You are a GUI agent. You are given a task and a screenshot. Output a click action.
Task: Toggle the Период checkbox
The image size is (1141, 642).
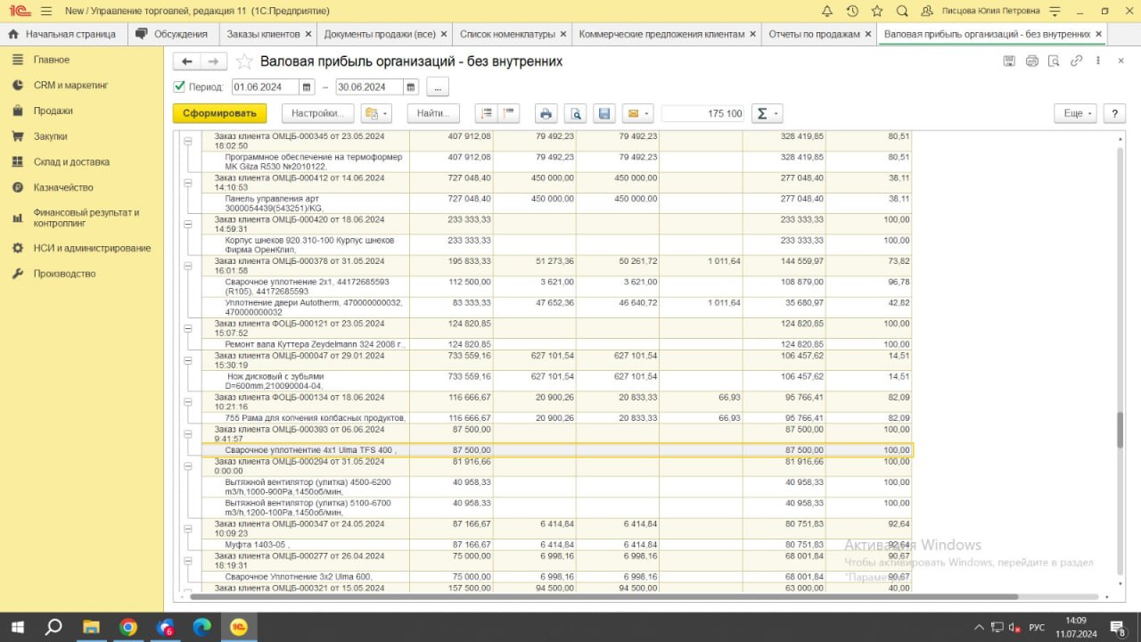179,87
